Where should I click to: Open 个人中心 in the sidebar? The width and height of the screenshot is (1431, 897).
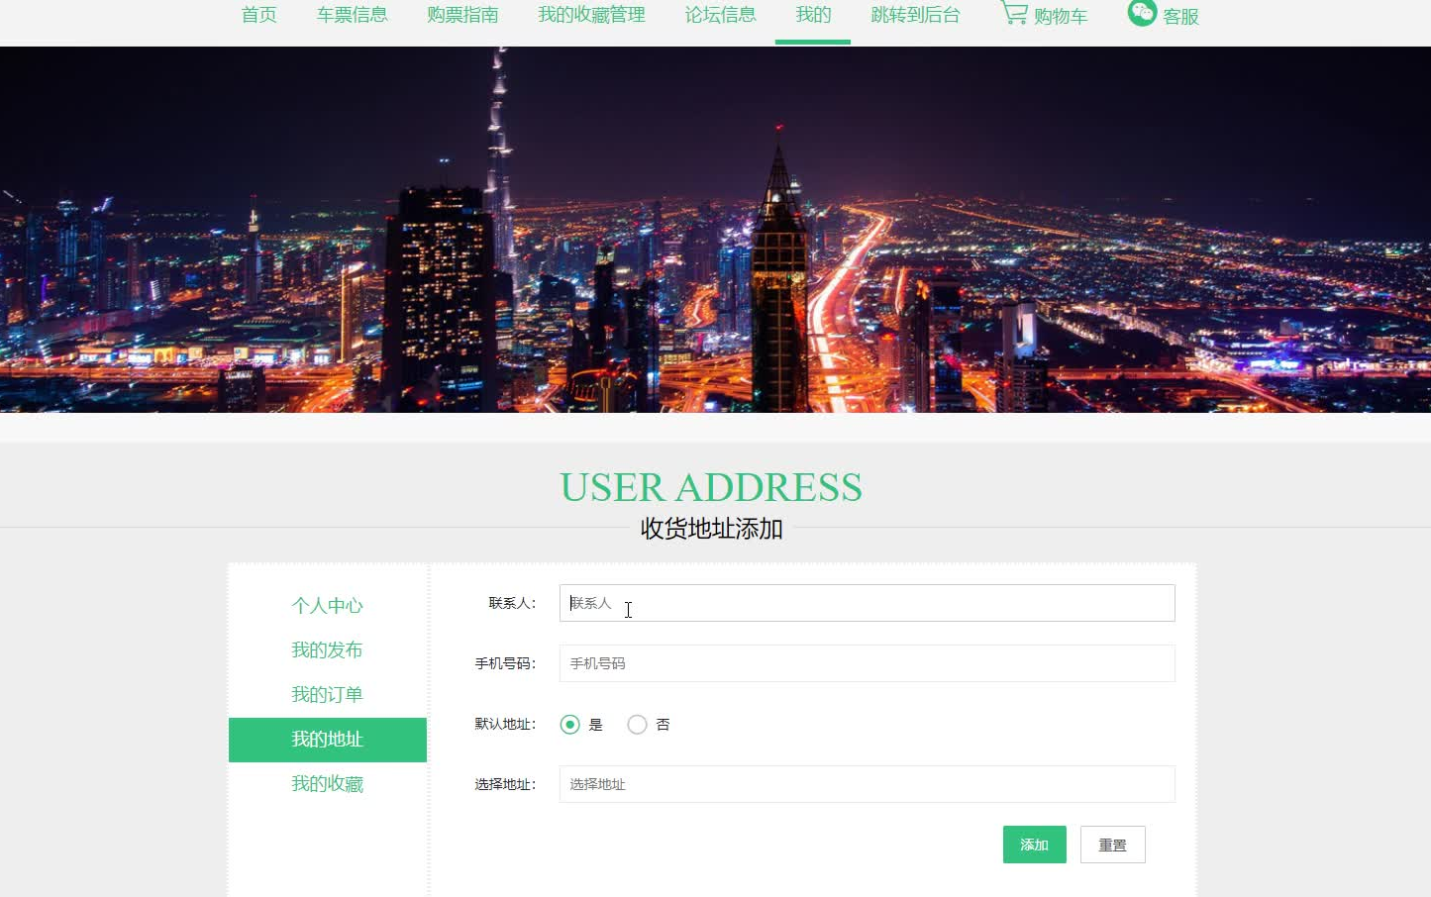pos(327,605)
